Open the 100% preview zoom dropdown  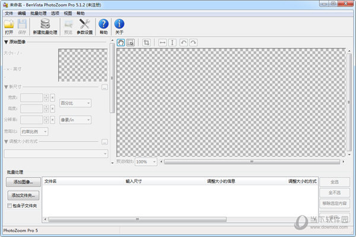point(146,162)
